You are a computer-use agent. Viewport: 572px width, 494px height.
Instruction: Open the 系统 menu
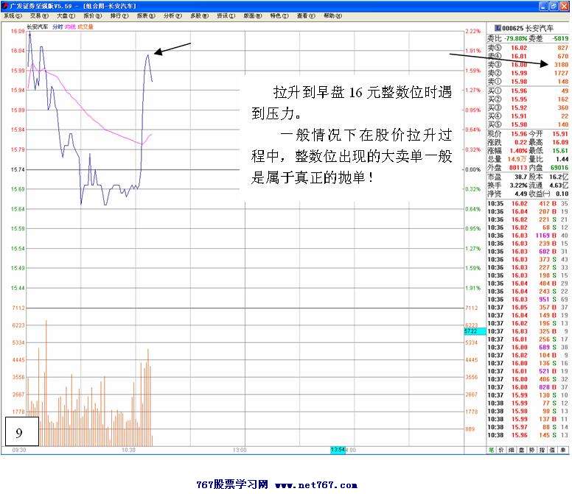[13, 15]
